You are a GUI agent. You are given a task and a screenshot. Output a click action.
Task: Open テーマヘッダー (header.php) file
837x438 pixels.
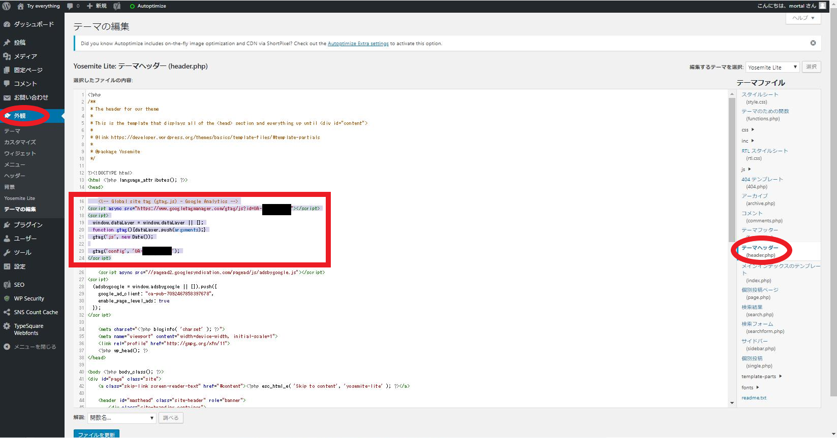coord(760,251)
